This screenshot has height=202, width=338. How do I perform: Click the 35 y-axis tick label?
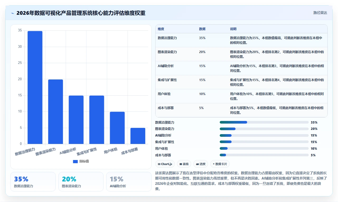(x=20, y=30)
